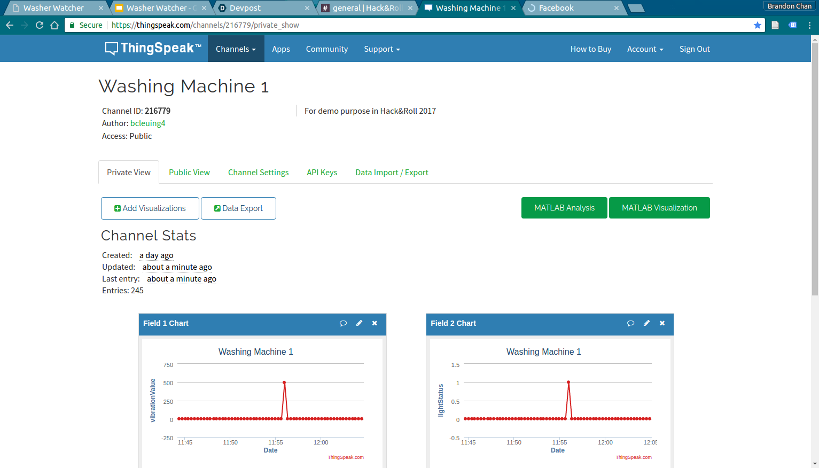Open author link bcleuing4
Viewport: 819px width, 468px height.
148,123
